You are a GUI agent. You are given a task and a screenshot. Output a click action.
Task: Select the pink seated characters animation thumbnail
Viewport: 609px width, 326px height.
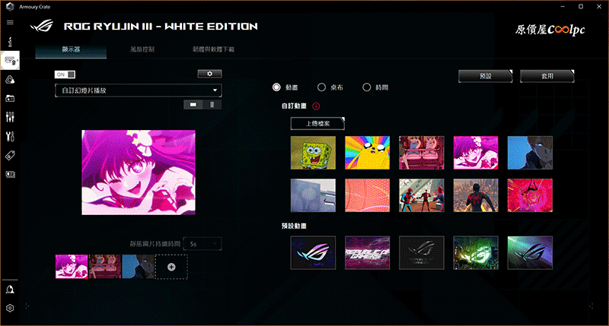(x=422, y=153)
